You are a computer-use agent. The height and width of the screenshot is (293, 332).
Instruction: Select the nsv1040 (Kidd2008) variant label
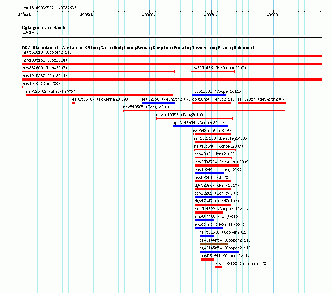(43, 84)
